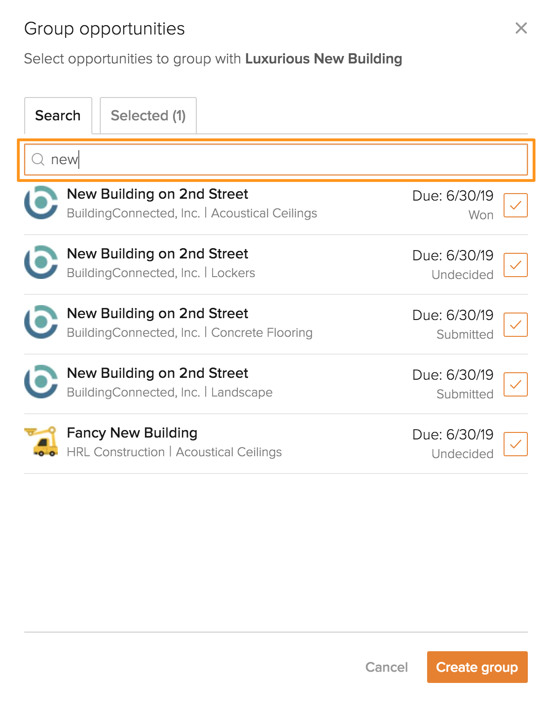Toggle the checkbox for the Lockers opportunity

pos(515,265)
